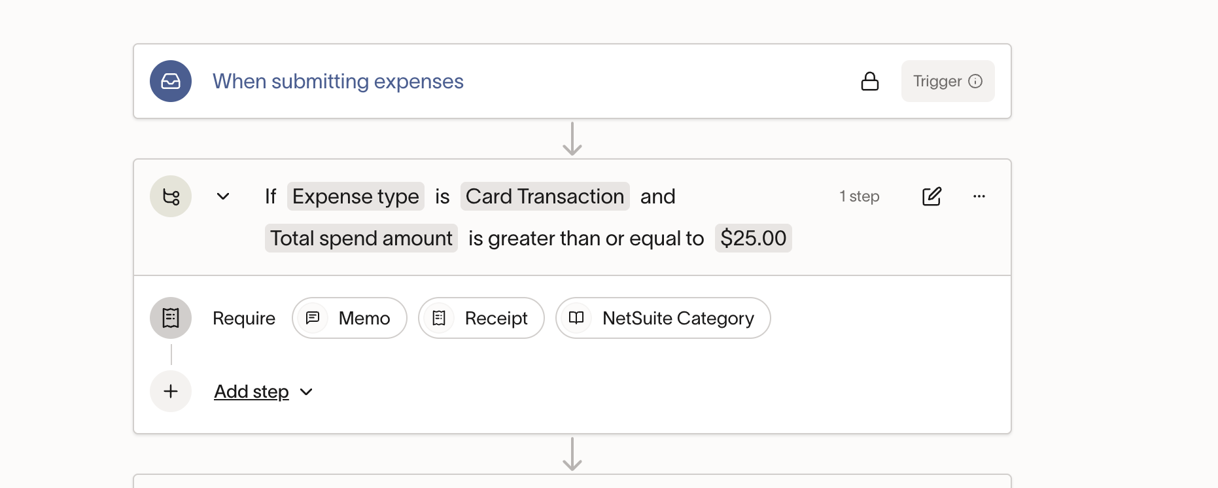Click the plus icon to add step
The width and height of the screenshot is (1218, 488).
[x=171, y=391]
